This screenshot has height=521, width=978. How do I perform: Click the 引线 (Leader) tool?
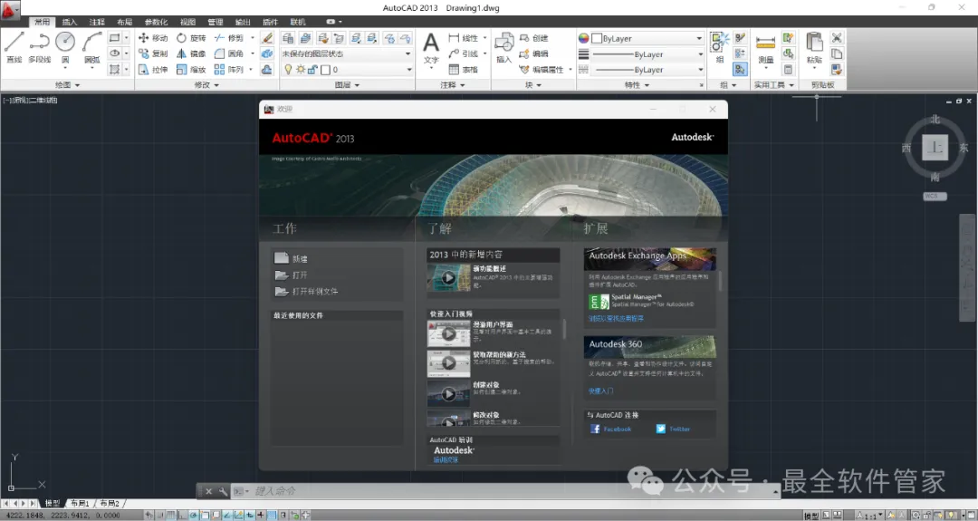point(464,53)
